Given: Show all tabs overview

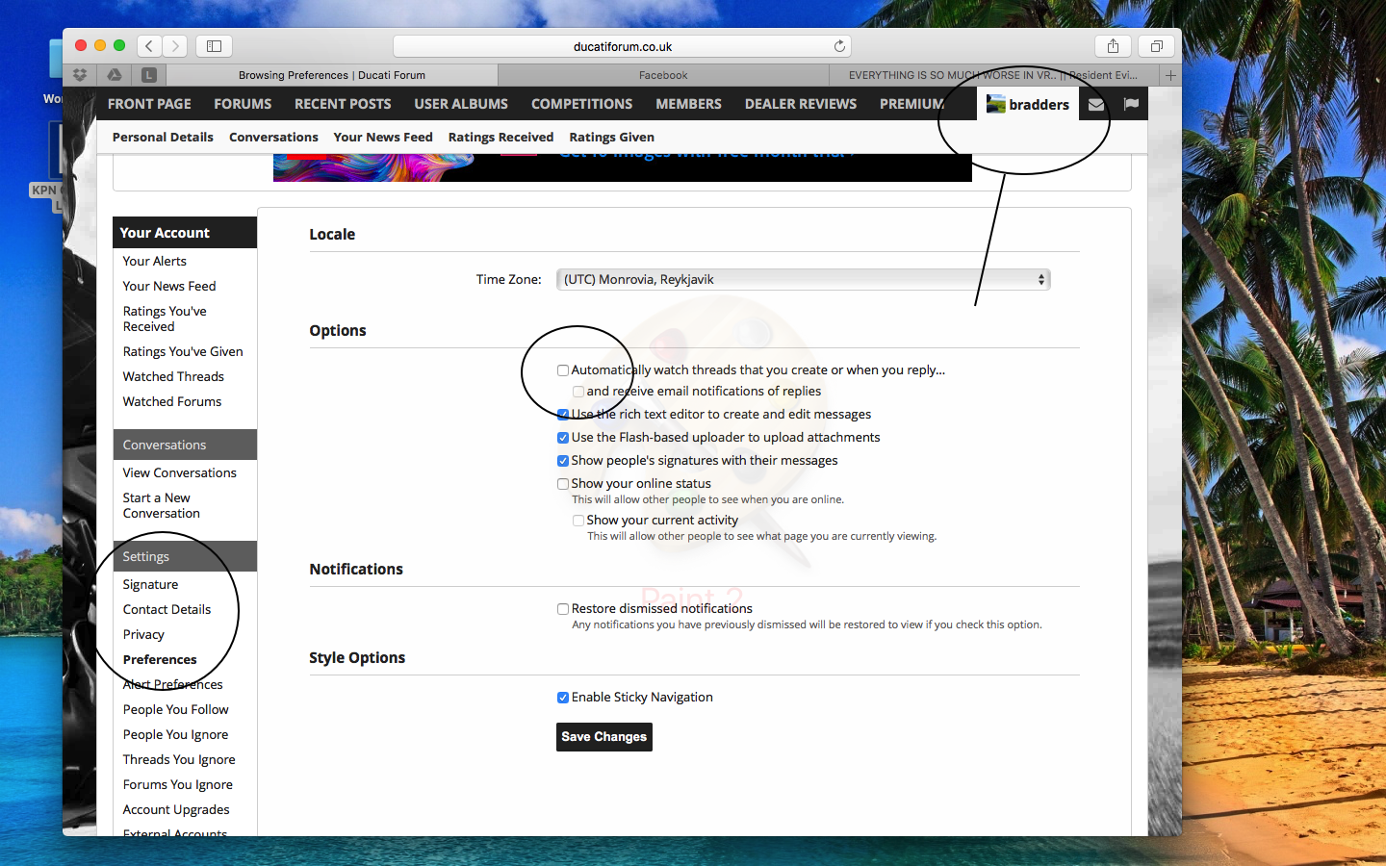Looking at the screenshot, I should (1157, 45).
